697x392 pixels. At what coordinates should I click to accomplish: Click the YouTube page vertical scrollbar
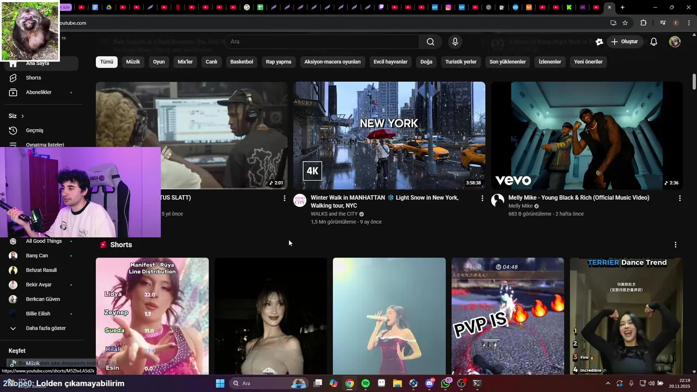coord(694,82)
